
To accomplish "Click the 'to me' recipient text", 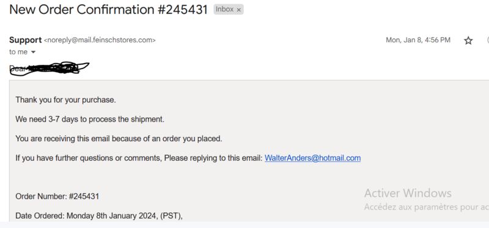I will (18, 52).
